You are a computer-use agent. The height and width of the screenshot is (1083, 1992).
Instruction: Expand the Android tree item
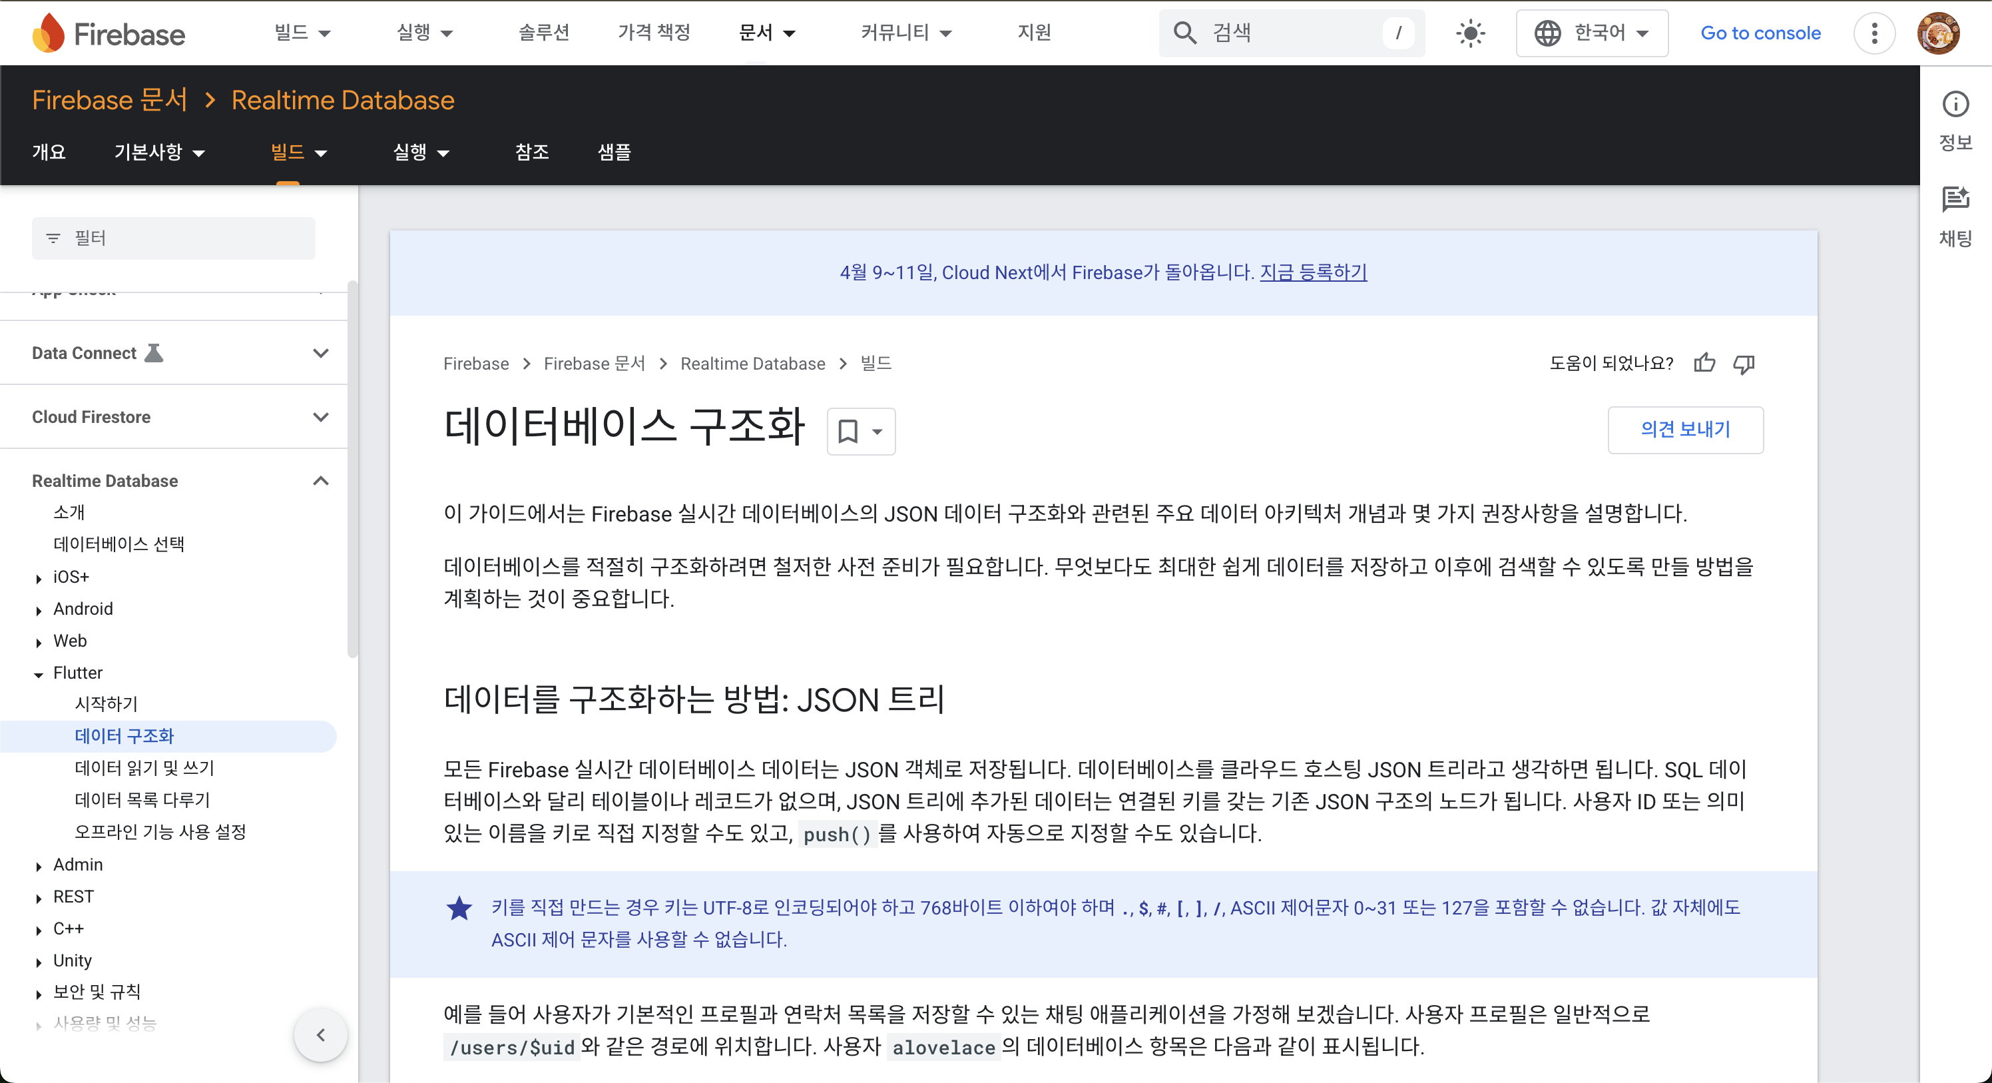click(39, 610)
